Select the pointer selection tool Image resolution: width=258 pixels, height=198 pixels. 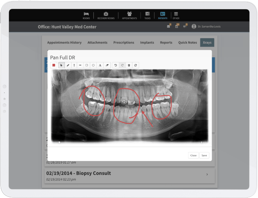click(62, 65)
